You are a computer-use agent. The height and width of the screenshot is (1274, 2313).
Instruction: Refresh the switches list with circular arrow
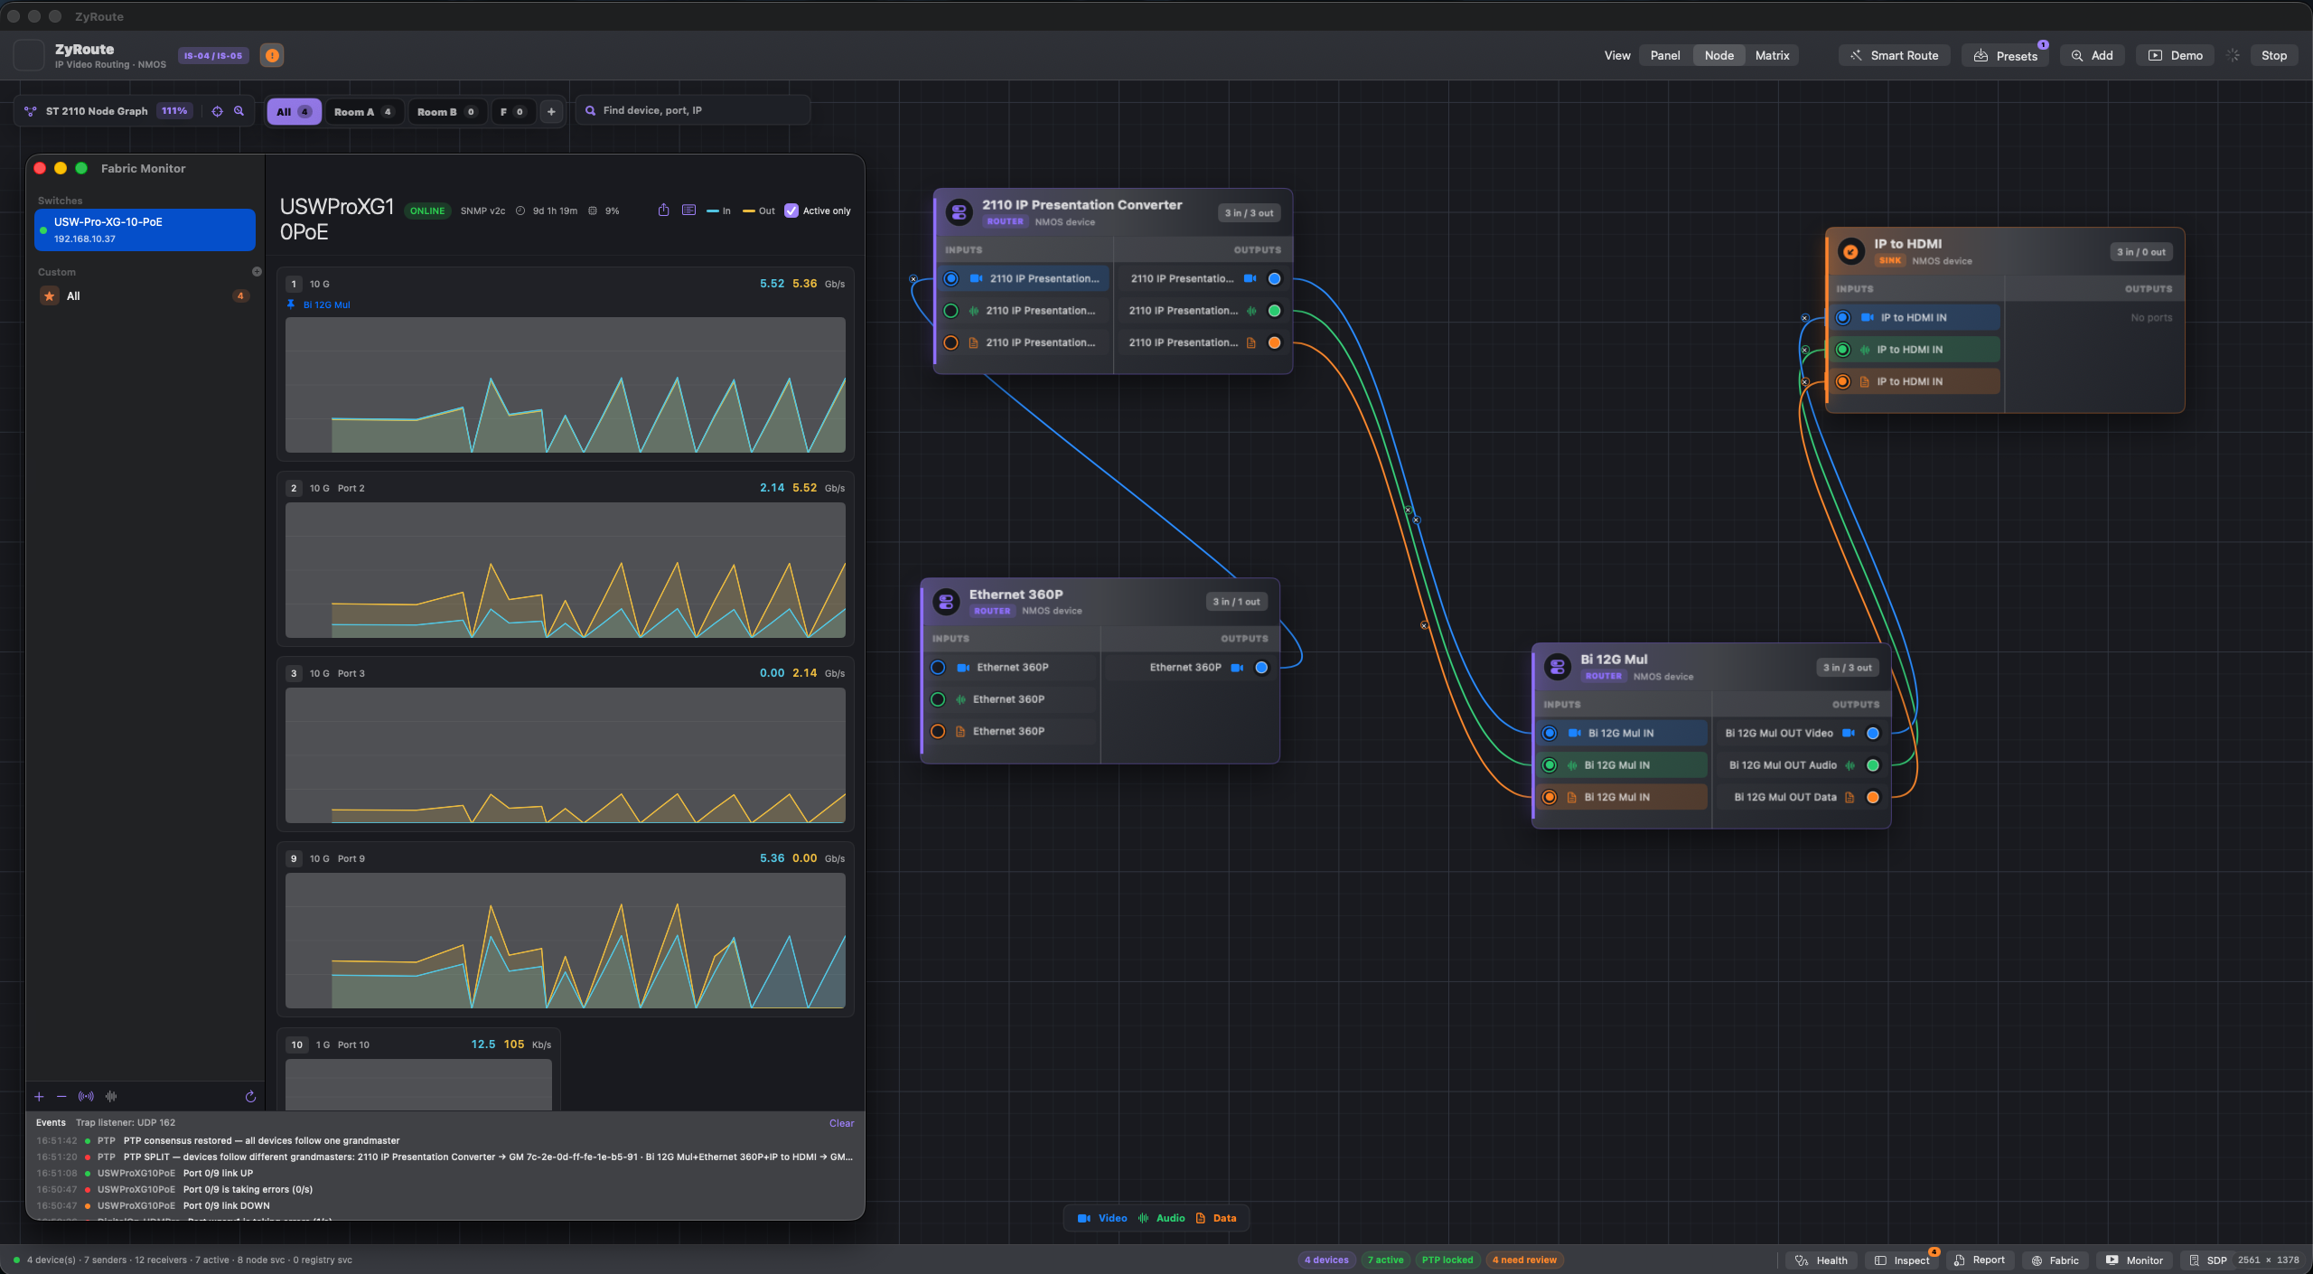click(250, 1097)
